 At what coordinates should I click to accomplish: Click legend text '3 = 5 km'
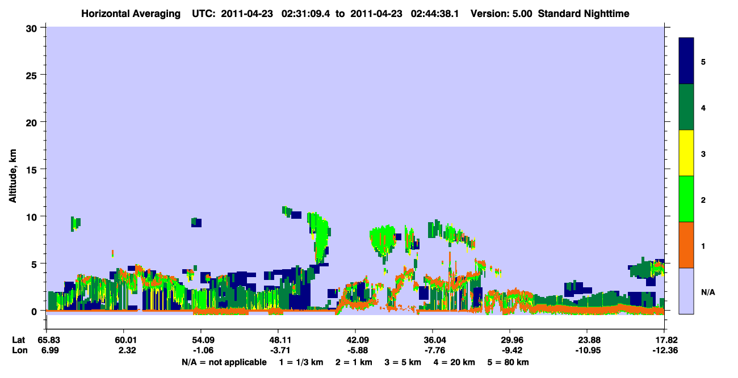click(x=403, y=362)
